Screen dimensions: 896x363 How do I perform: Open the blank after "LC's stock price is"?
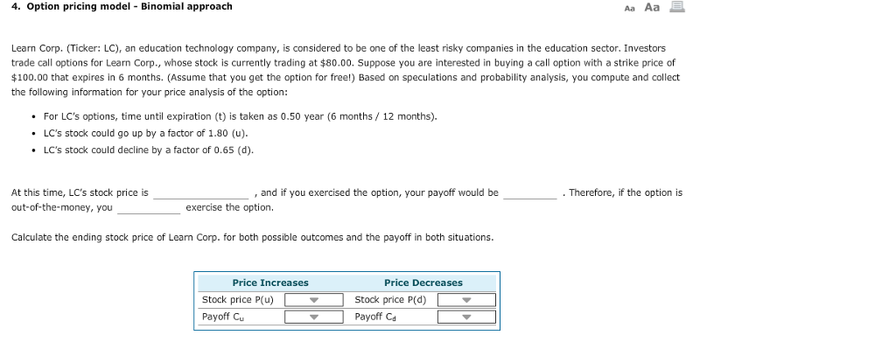point(200,193)
